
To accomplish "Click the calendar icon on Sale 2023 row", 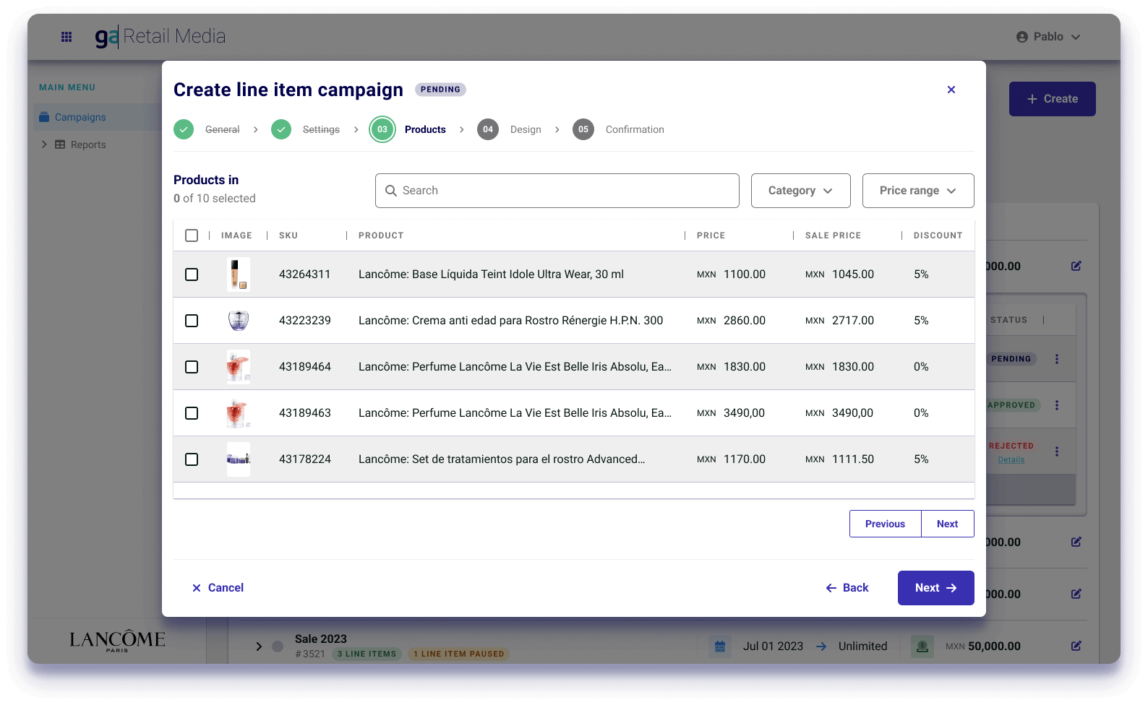I will pos(720,646).
